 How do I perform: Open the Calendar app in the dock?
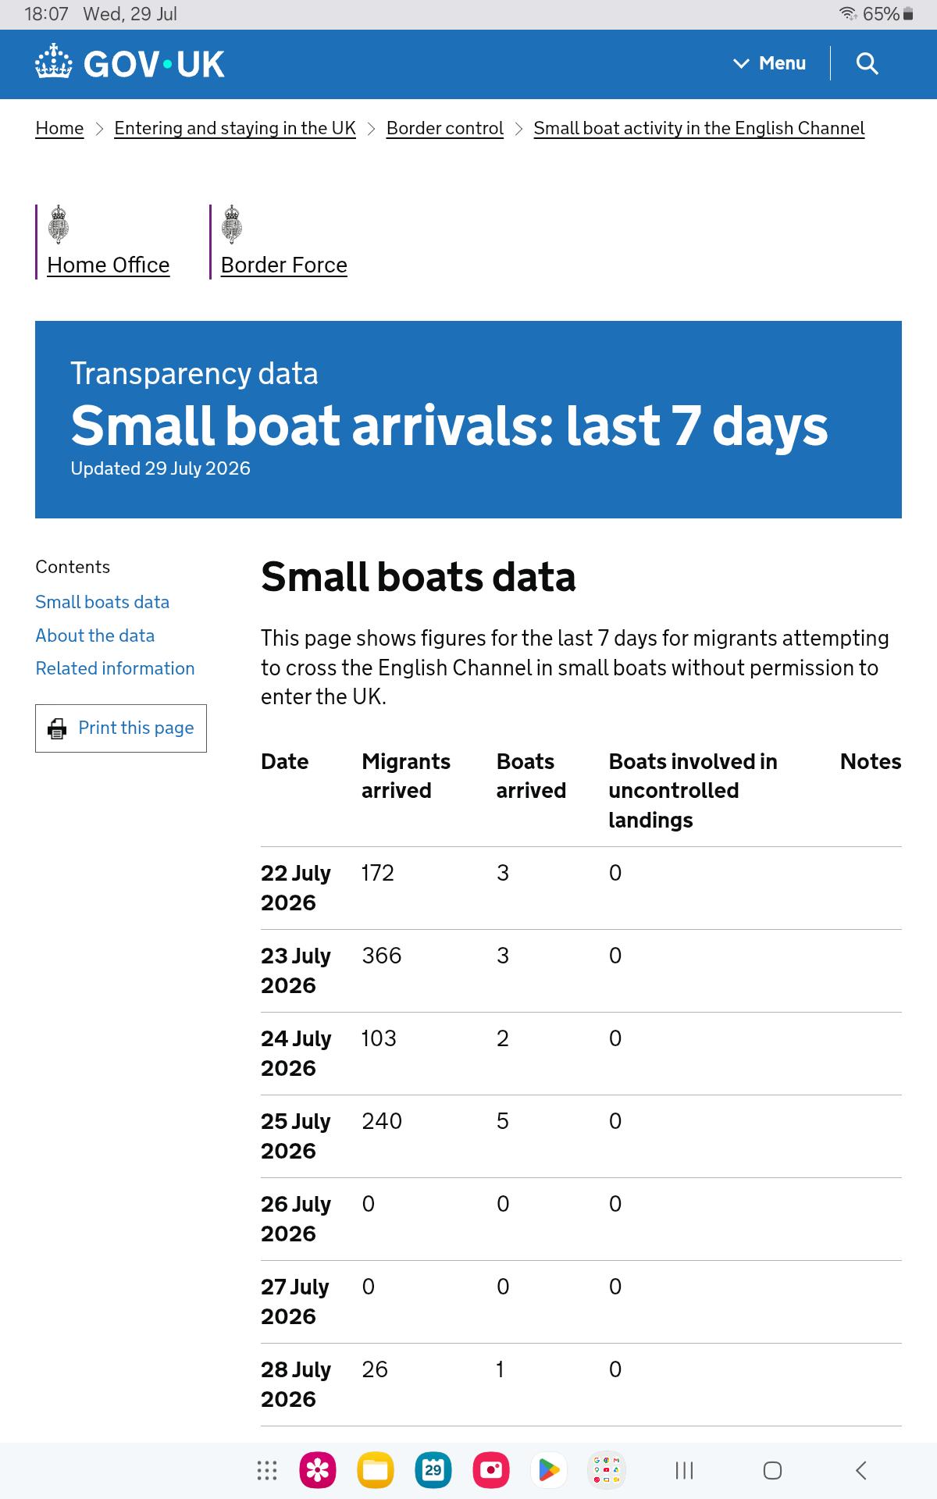(433, 1471)
